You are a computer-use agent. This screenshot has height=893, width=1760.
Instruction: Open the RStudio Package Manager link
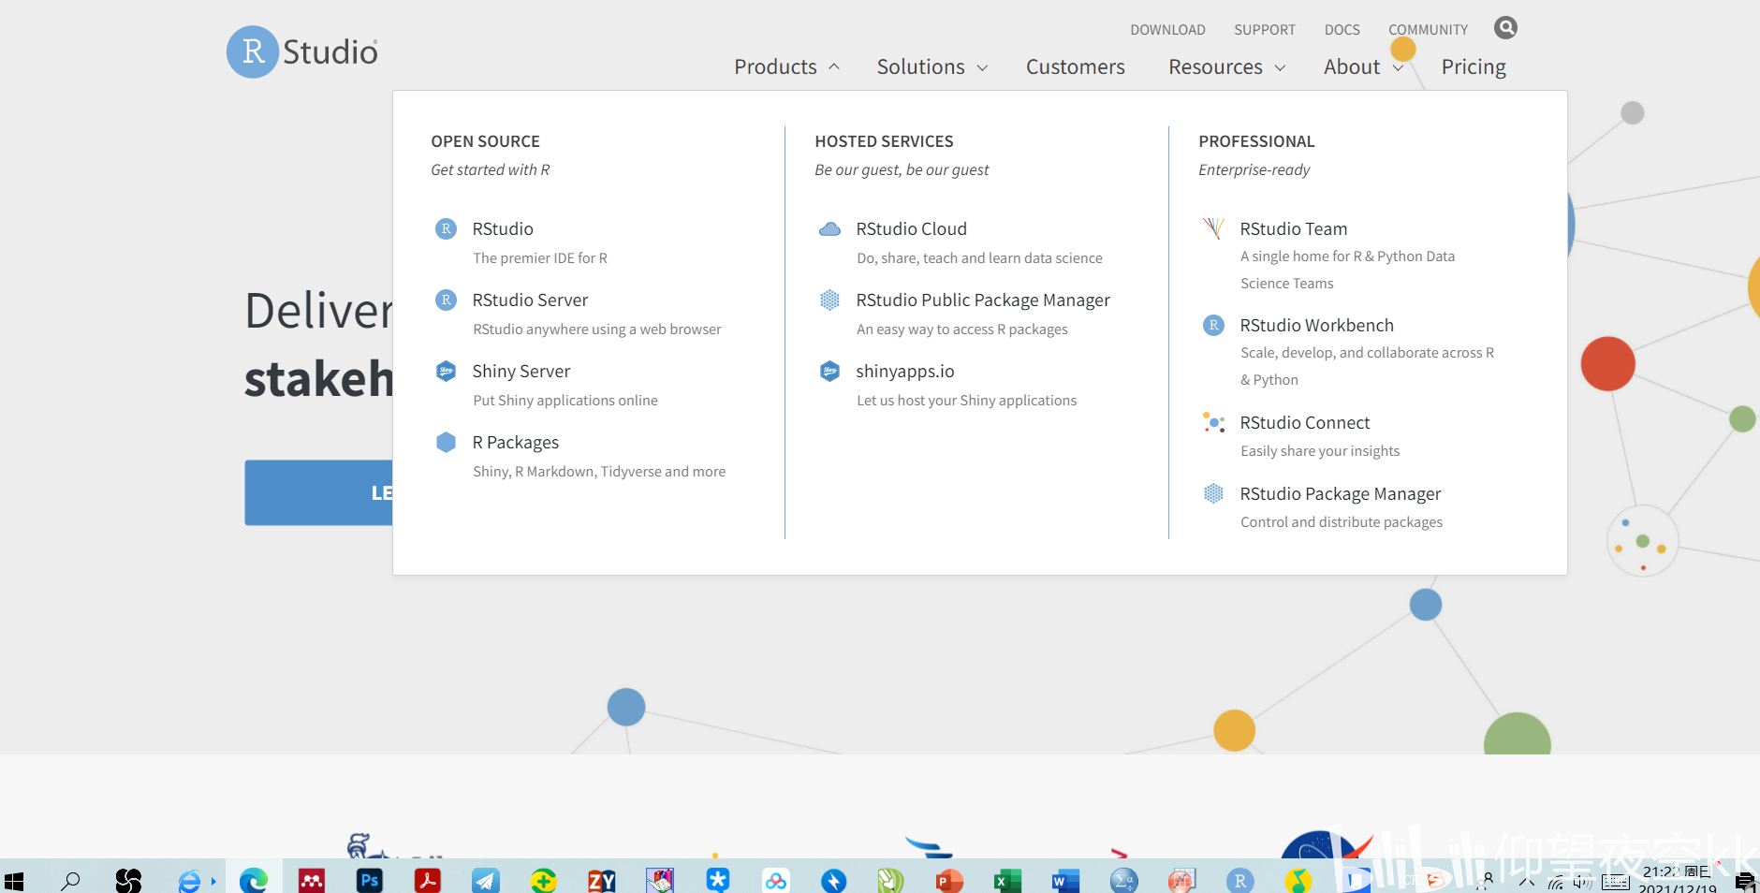[x=1341, y=493]
